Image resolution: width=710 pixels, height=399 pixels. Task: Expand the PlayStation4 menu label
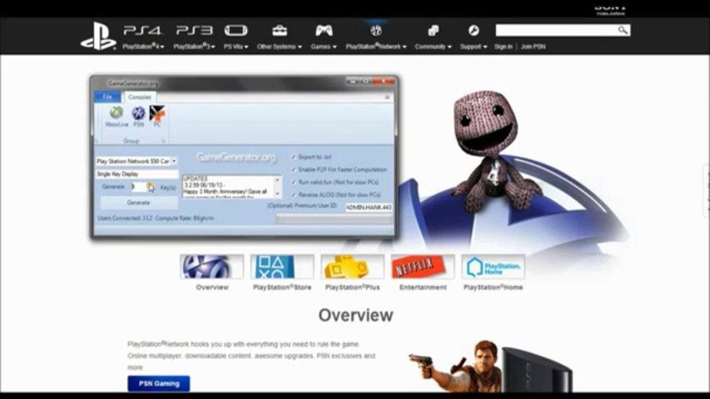click(x=143, y=47)
